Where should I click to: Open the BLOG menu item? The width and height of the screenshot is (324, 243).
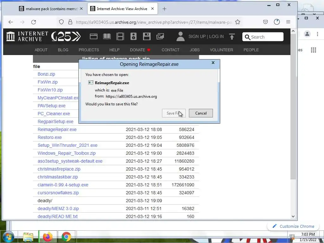63,50
